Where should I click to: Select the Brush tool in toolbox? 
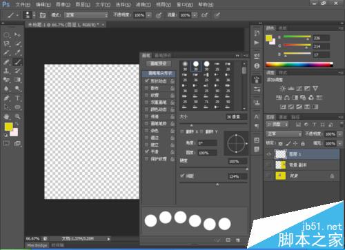click(17, 62)
